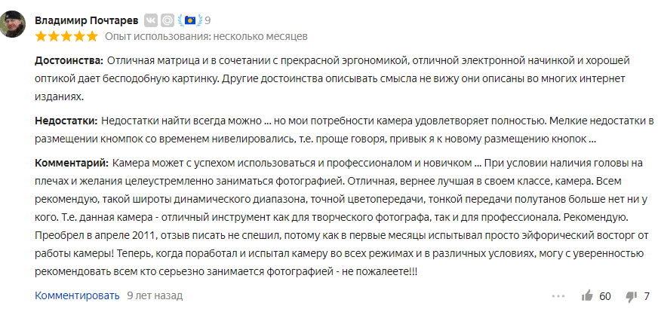Click the dislike count 7
Viewport: 658px width, 312px height.
click(647, 296)
